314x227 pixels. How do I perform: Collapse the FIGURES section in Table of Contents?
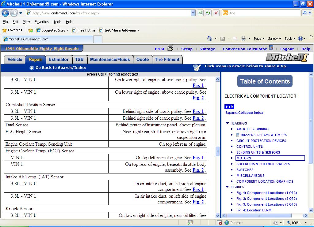(x=227, y=187)
